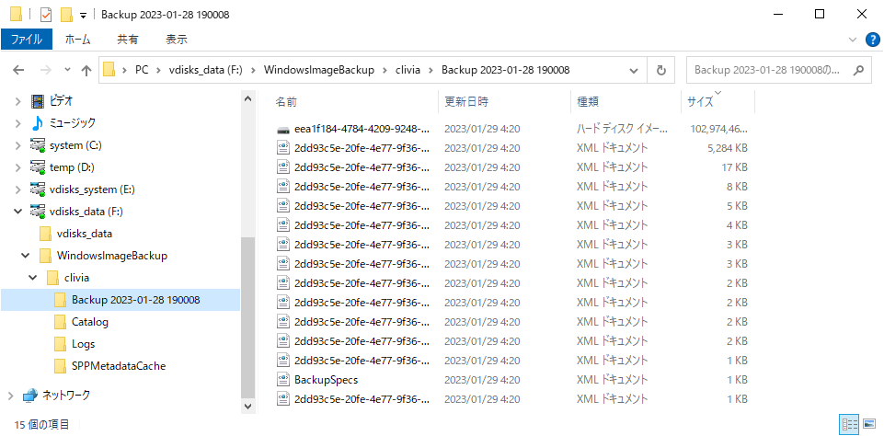Open Customize Quick Access Toolbar dropdown

click(x=83, y=15)
